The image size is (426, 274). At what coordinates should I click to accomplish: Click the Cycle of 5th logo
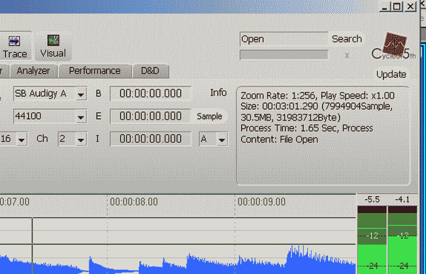click(x=394, y=47)
